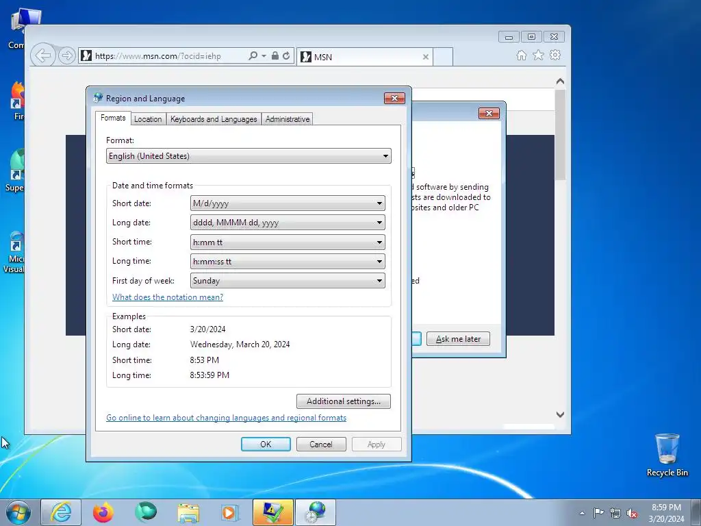Image resolution: width=701 pixels, height=526 pixels.
Task: Open Internet Explorer from the taskbar
Action: (61, 512)
